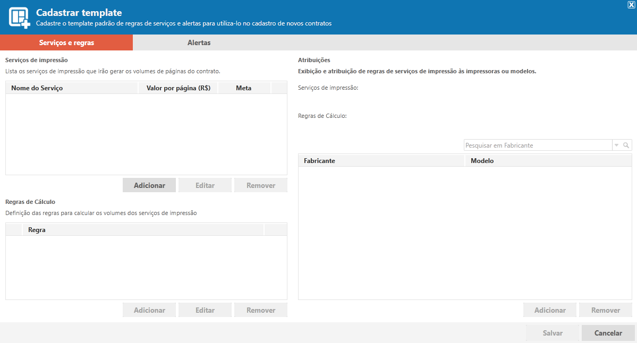Cancel the template registration
This screenshot has height=343, width=637.
(x=608, y=333)
